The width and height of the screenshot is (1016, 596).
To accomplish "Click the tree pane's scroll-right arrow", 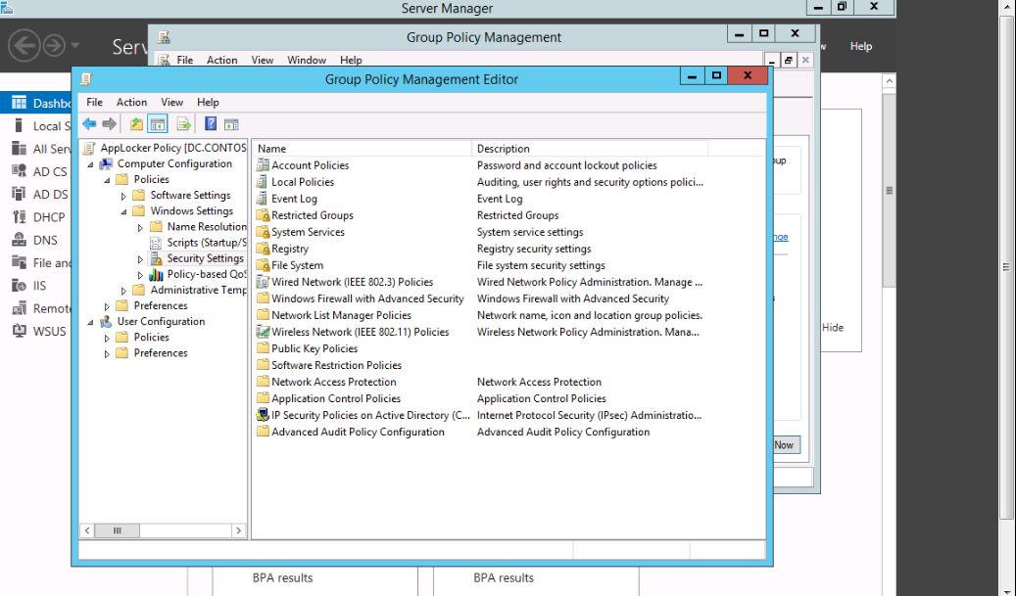I will tap(238, 530).
